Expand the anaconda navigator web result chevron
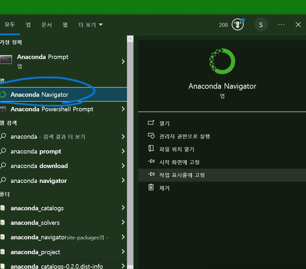The width and height of the screenshot is (306, 269). tap(123, 180)
